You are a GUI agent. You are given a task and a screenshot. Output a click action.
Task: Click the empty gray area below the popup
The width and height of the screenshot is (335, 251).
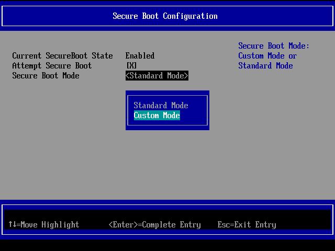point(167,162)
